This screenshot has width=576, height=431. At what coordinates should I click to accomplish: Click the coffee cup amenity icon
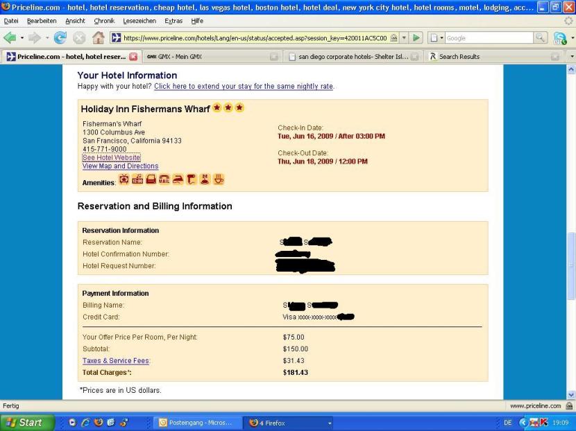219,180
